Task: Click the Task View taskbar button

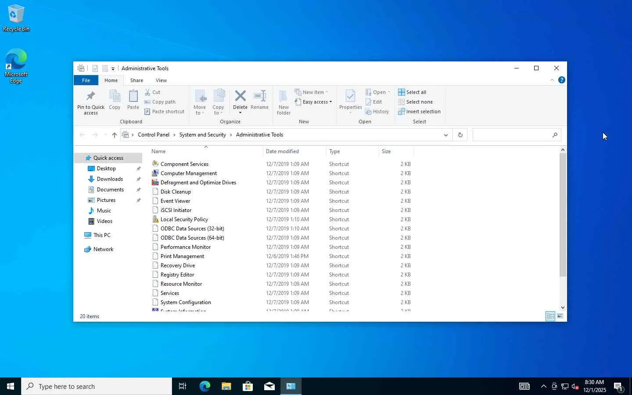Action: pyautogui.click(x=183, y=386)
